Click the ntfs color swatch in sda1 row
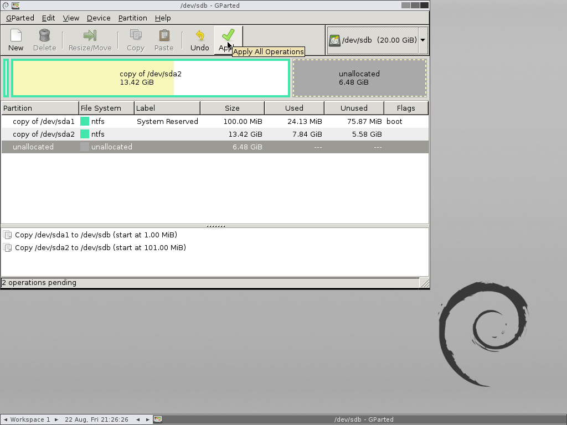The width and height of the screenshot is (567, 425). point(85,121)
